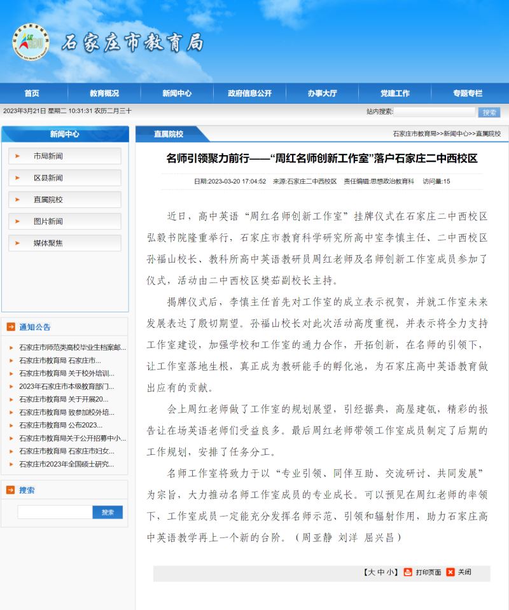Click the top 站内搜索 search input field
Image resolution: width=509 pixels, height=610 pixels.
coord(434,112)
